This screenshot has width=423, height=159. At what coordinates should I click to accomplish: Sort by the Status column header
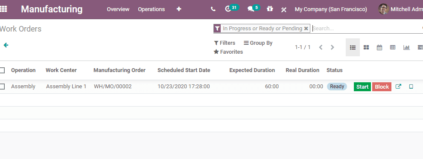pyautogui.click(x=335, y=70)
